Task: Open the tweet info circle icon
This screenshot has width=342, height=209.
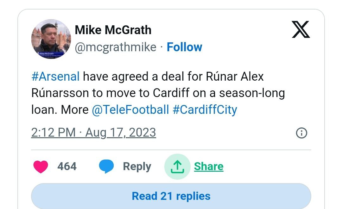Action: click(x=301, y=133)
